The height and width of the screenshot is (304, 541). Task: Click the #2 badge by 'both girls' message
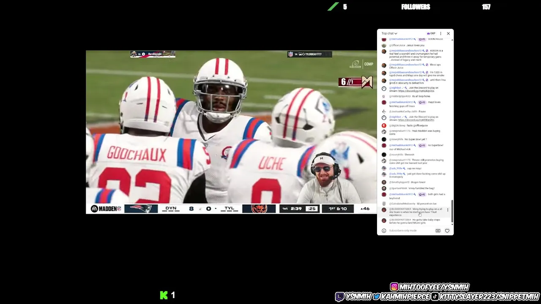coord(422,194)
